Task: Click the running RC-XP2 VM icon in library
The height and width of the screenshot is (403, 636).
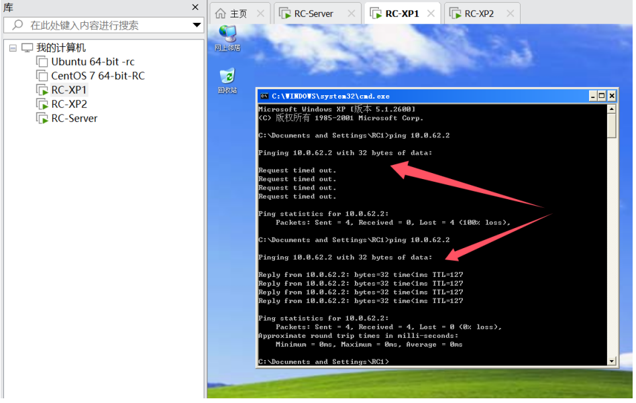Action: pos(42,104)
